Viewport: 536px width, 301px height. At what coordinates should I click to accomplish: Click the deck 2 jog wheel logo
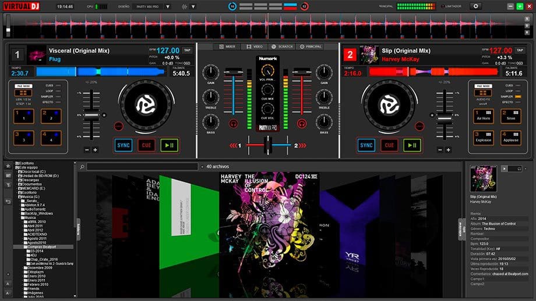pyautogui.click(x=389, y=105)
